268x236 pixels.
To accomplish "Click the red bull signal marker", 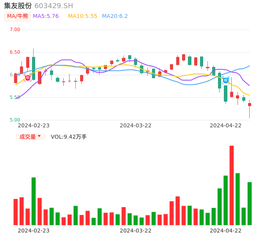I will pos(28,78).
